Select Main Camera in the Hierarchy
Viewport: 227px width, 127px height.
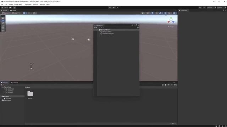click(107, 32)
